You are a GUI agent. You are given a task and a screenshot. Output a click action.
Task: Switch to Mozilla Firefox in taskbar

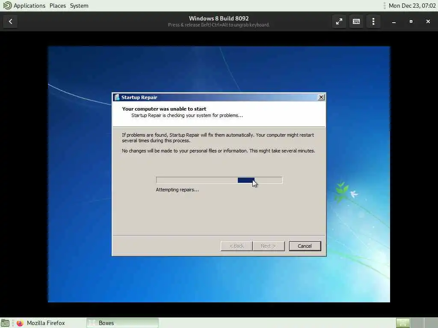click(41, 323)
